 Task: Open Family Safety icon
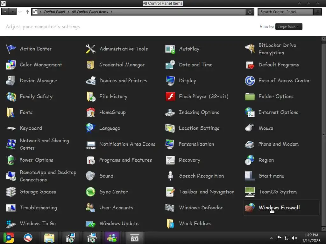point(11,97)
